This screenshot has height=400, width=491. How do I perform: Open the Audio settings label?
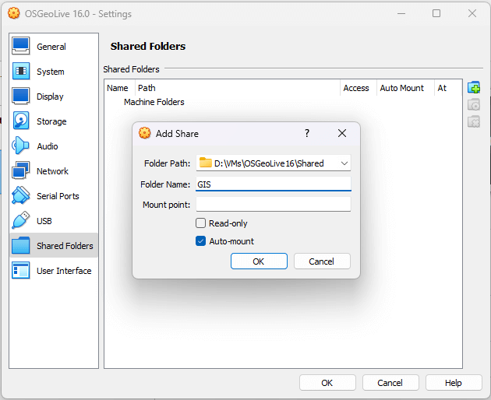(x=48, y=146)
